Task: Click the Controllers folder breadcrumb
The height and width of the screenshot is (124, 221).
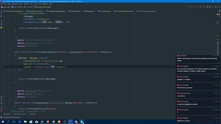Action: pos(28,7)
